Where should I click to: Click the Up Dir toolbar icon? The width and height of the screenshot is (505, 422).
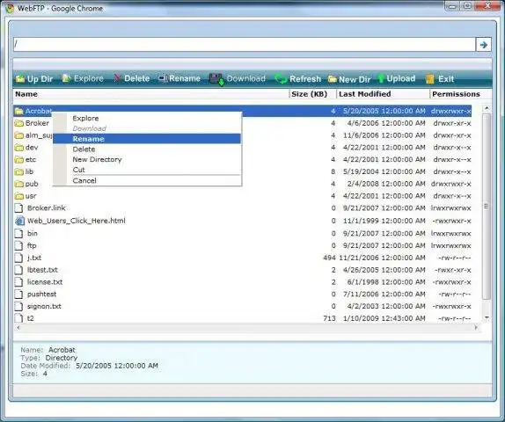pyautogui.click(x=20, y=79)
